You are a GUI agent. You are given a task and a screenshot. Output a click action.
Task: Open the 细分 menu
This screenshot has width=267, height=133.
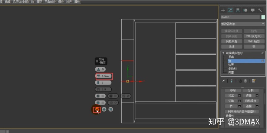(x=61, y=2)
